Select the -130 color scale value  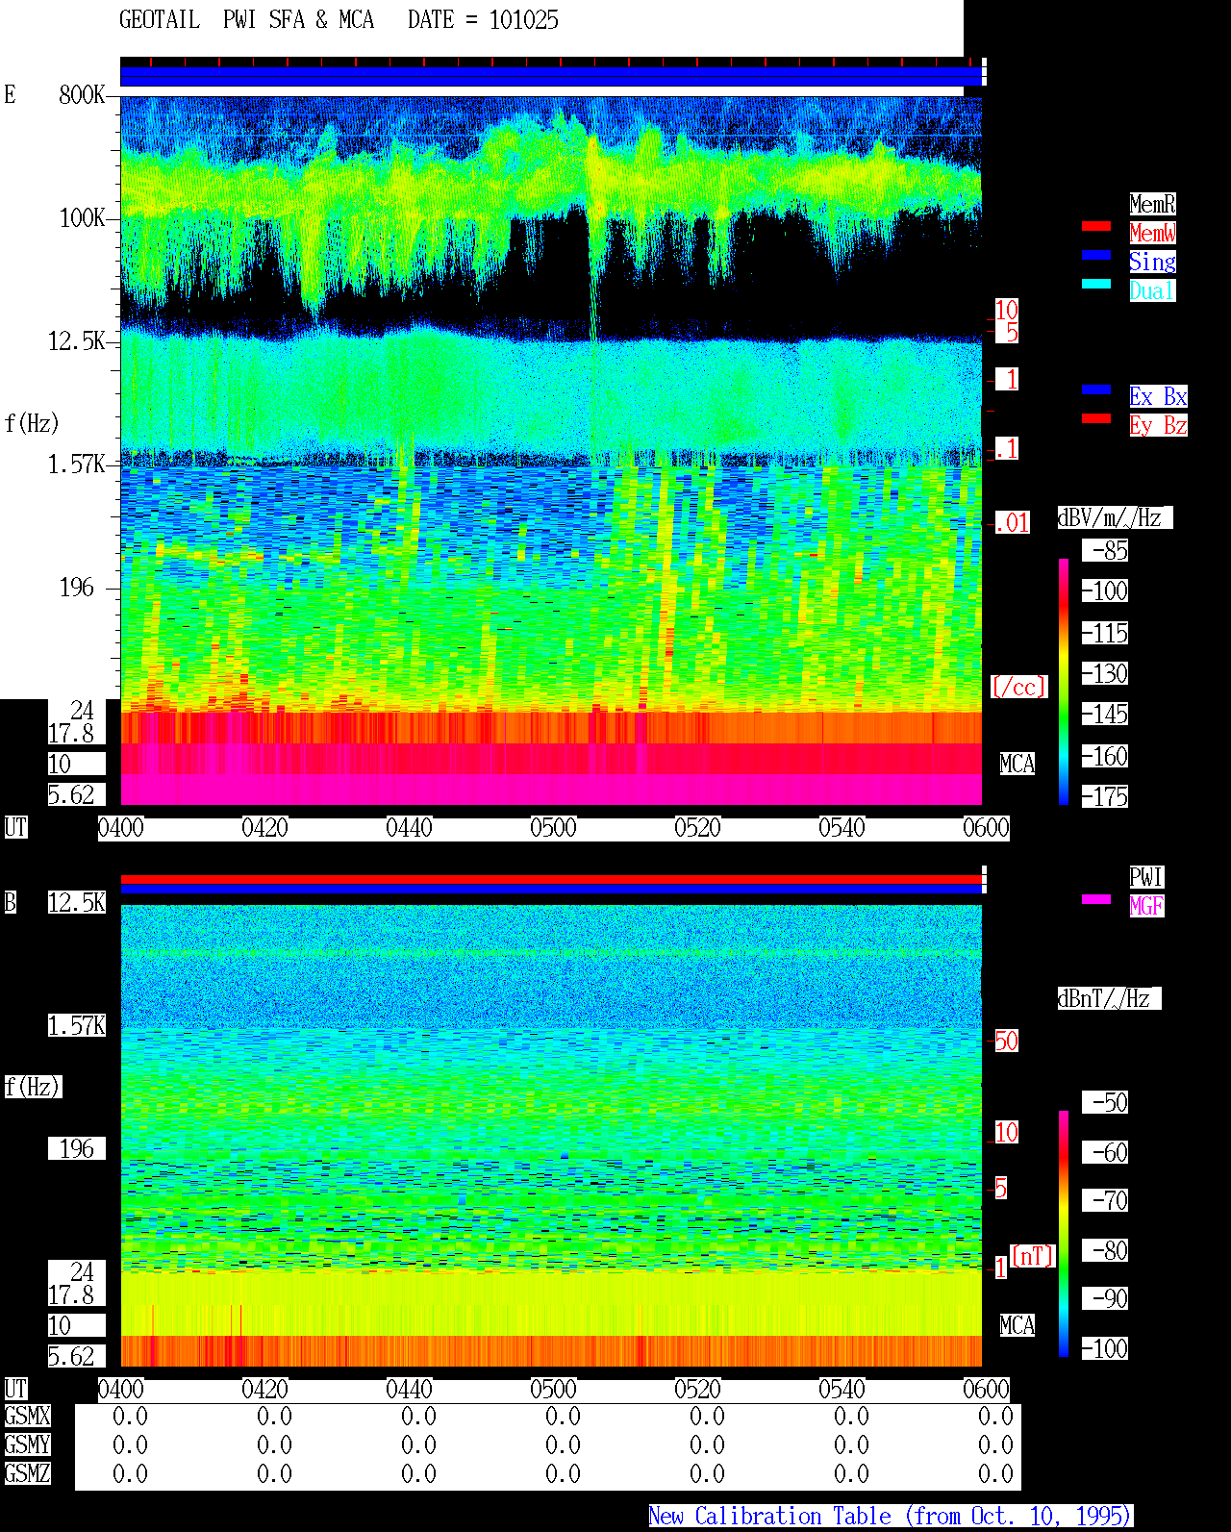[x=1106, y=673]
